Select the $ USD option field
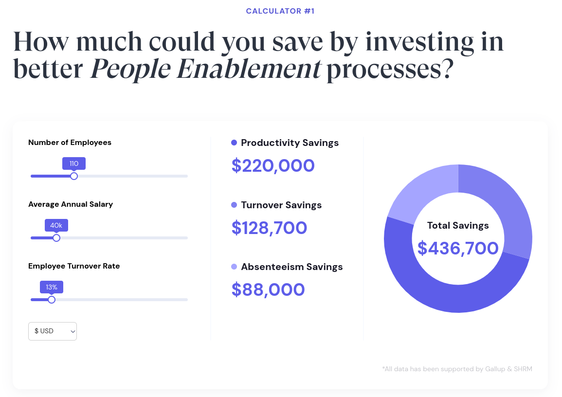Image resolution: width=562 pixels, height=397 pixels. (46, 331)
